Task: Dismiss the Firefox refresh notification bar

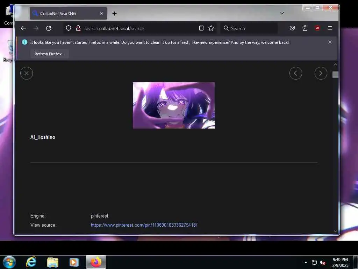Action: (330, 42)
